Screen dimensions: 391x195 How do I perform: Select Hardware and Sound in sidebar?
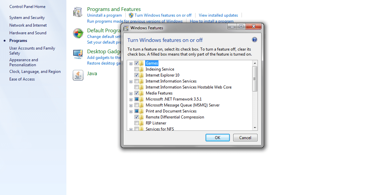pos(28,33)
